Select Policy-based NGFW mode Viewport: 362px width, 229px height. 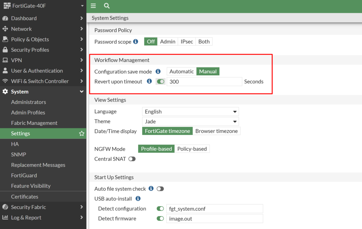tap(192, 149)
